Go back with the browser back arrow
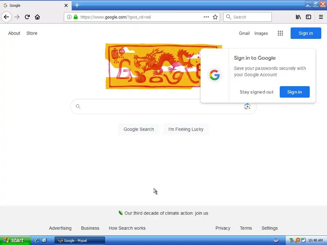The width and height of the screenshot is (327, 245). click(x=6, y=17)
